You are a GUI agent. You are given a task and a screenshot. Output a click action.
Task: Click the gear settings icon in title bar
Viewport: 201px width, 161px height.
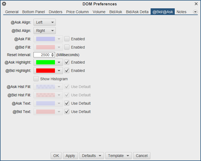point(4,4)
